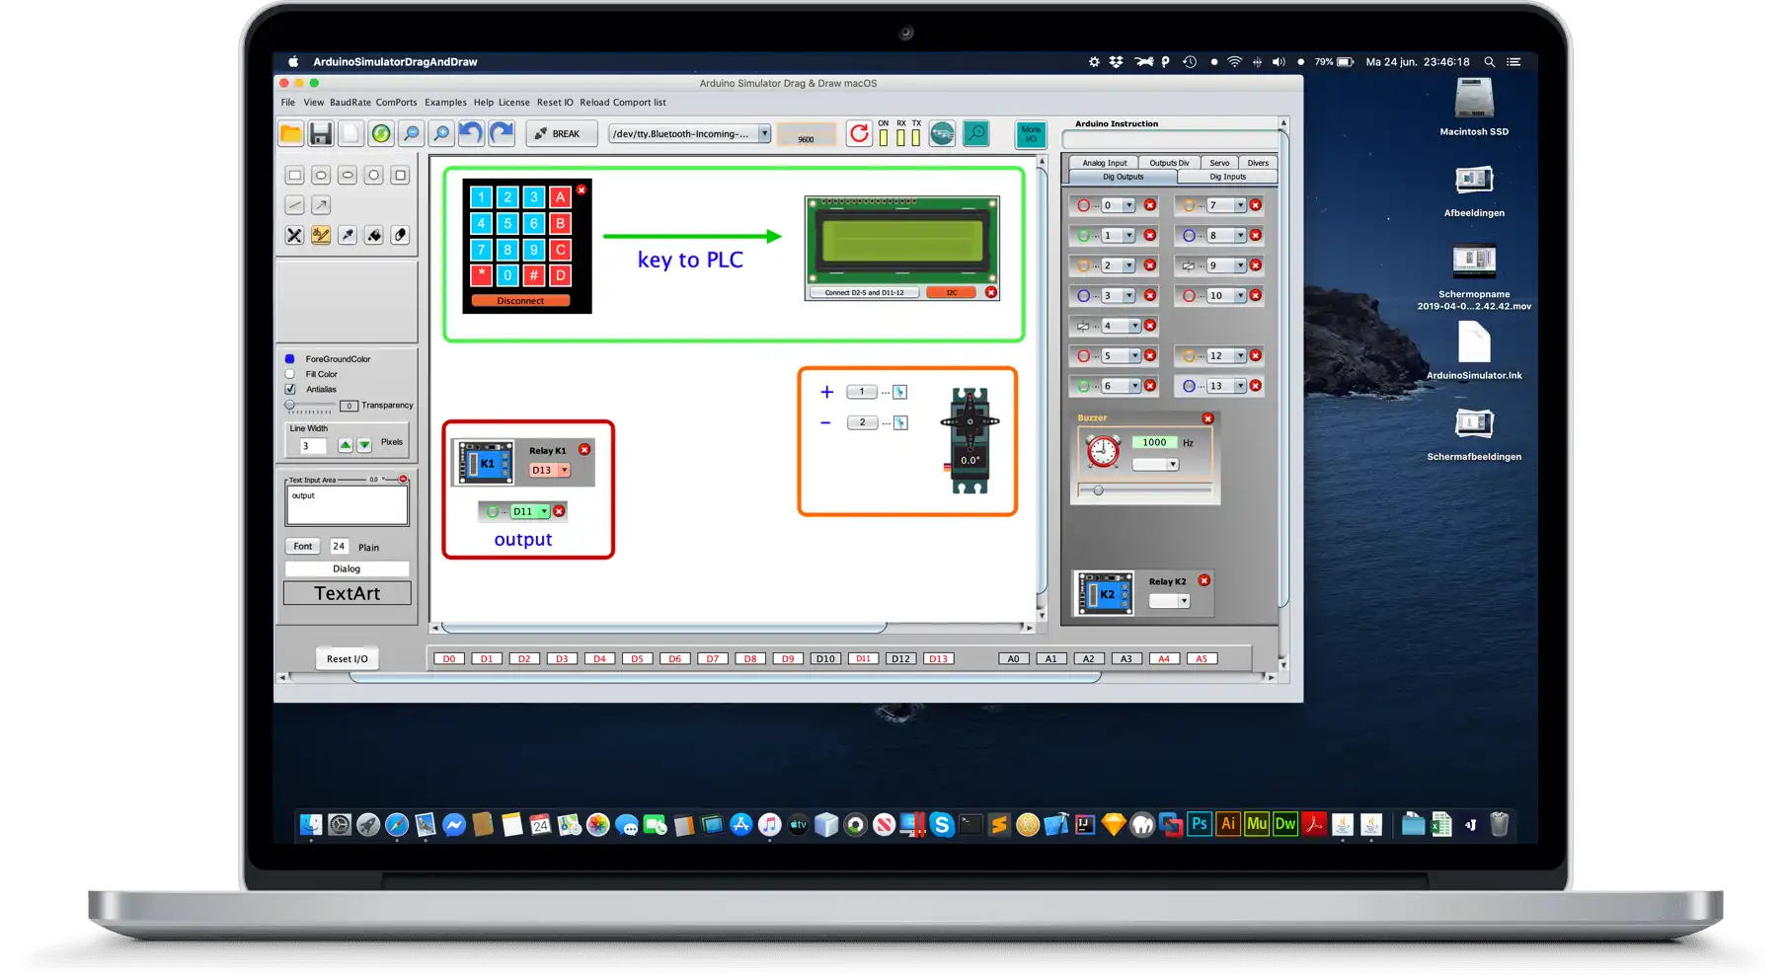Close the Buzzer panel
1784x980 pixels.
point(1207,418)
